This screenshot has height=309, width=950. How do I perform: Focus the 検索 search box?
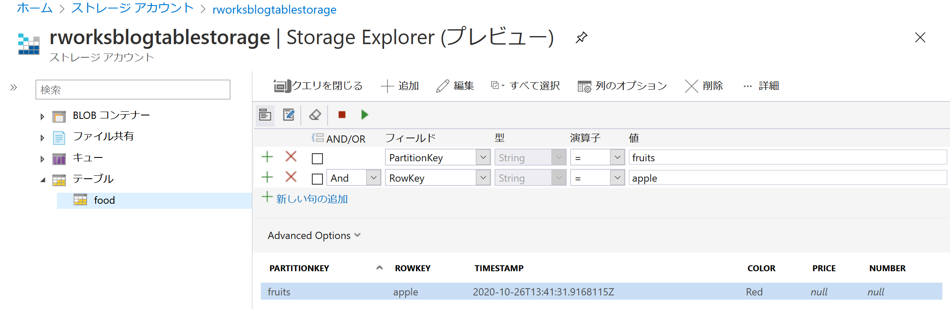(133, 90)
